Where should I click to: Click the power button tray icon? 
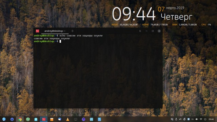[x=205, y=119]
